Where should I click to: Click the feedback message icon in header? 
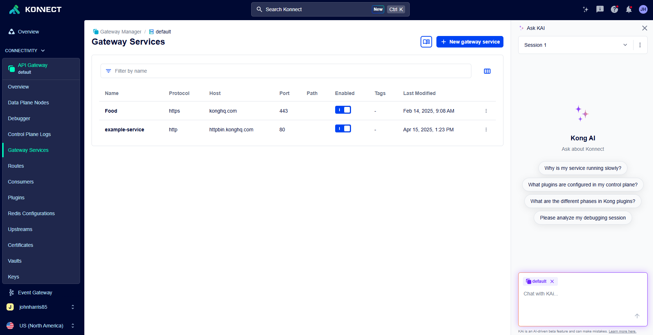[600, 9]
